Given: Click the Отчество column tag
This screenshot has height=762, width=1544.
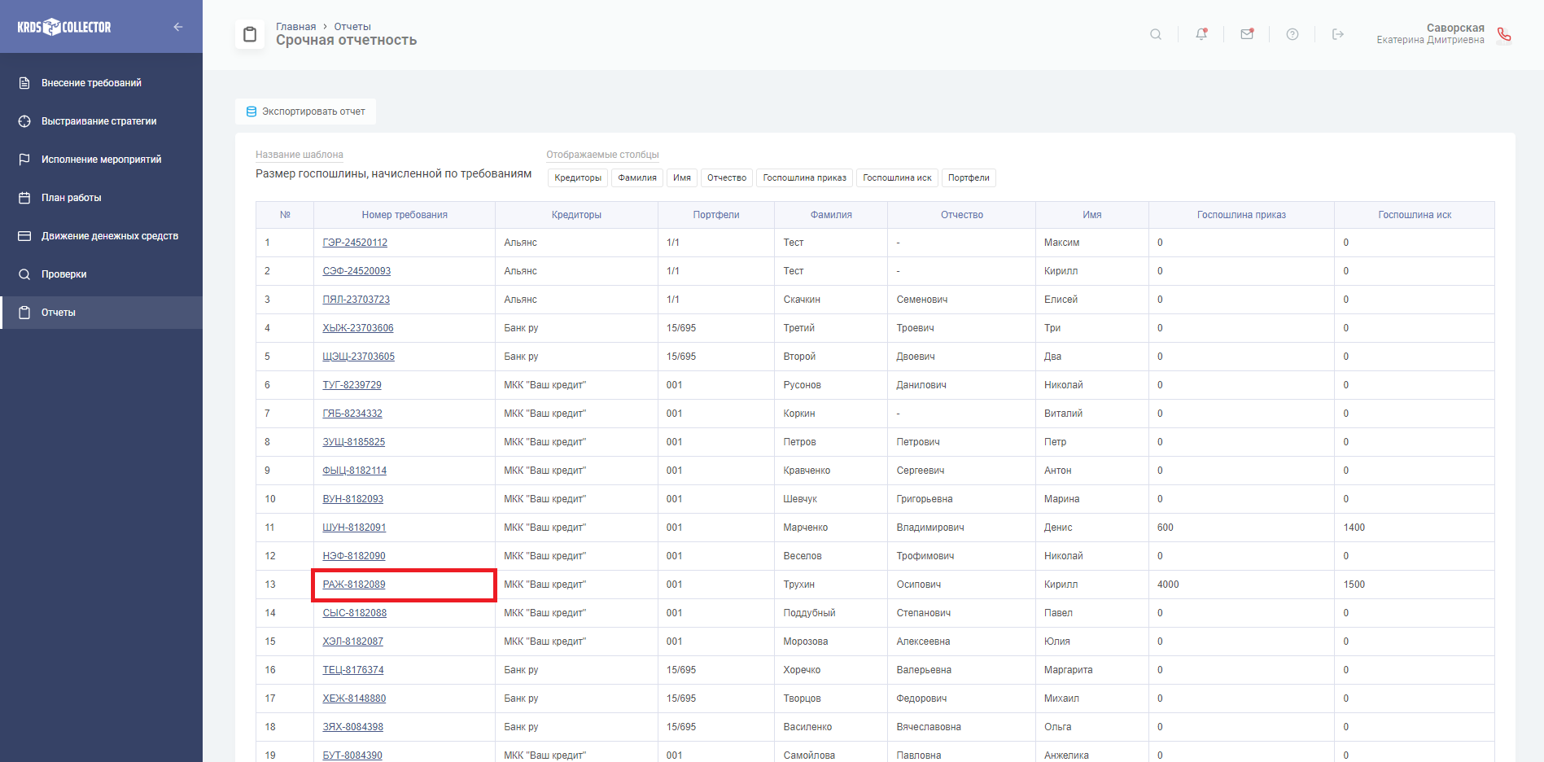Looking at the screenshot, I should [x=727, y=177].
